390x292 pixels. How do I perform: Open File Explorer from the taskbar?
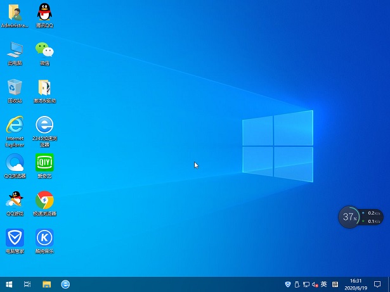(46, 284)
